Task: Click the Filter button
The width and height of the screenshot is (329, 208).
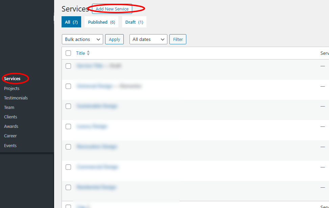Action: [x=178, y=39]
